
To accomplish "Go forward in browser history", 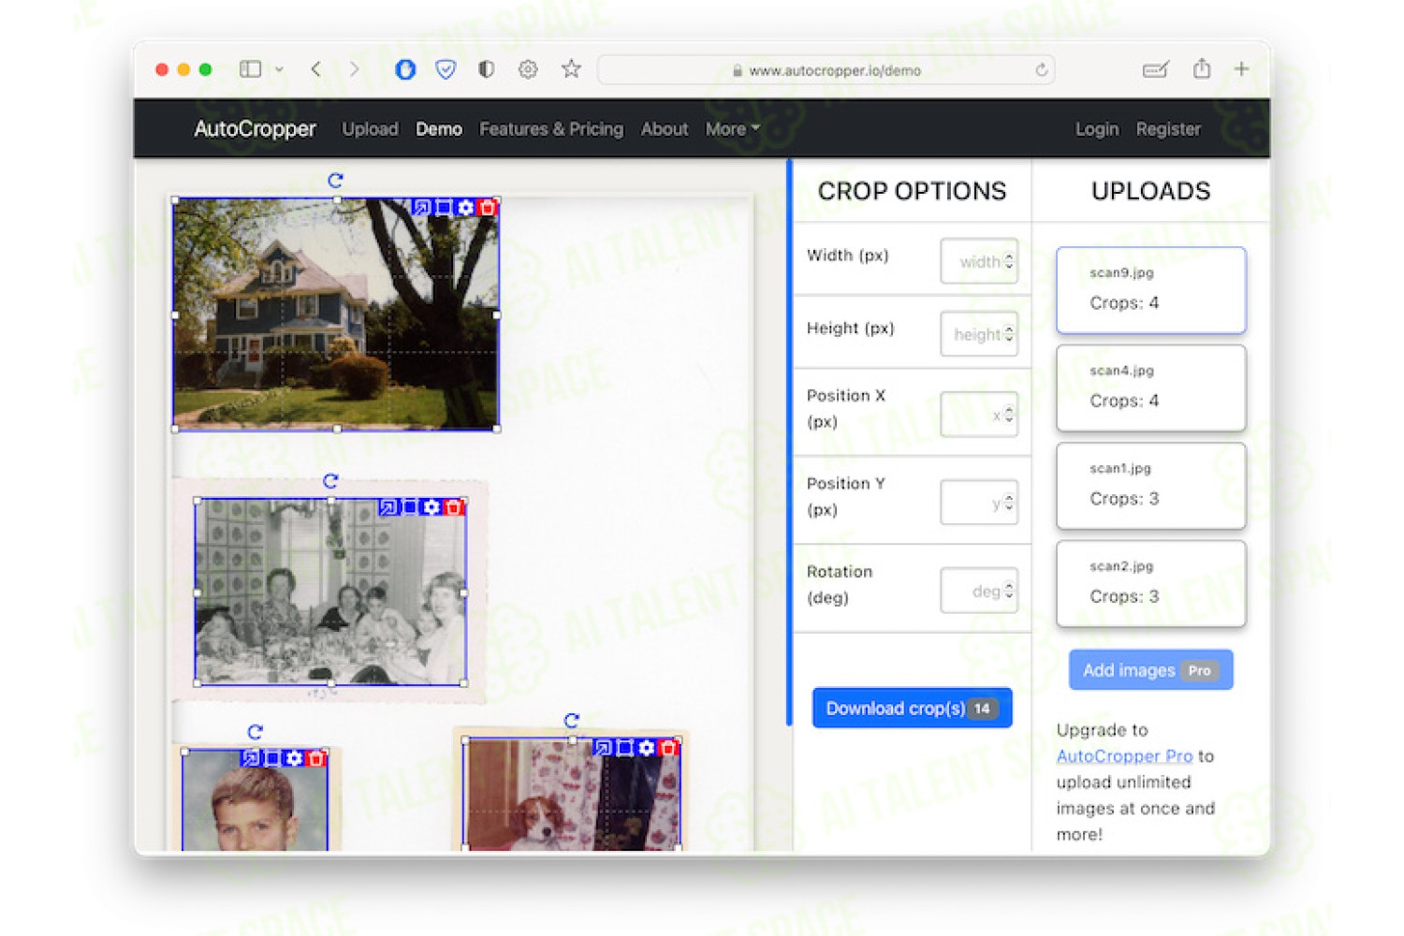I will [x=354, y=69].
